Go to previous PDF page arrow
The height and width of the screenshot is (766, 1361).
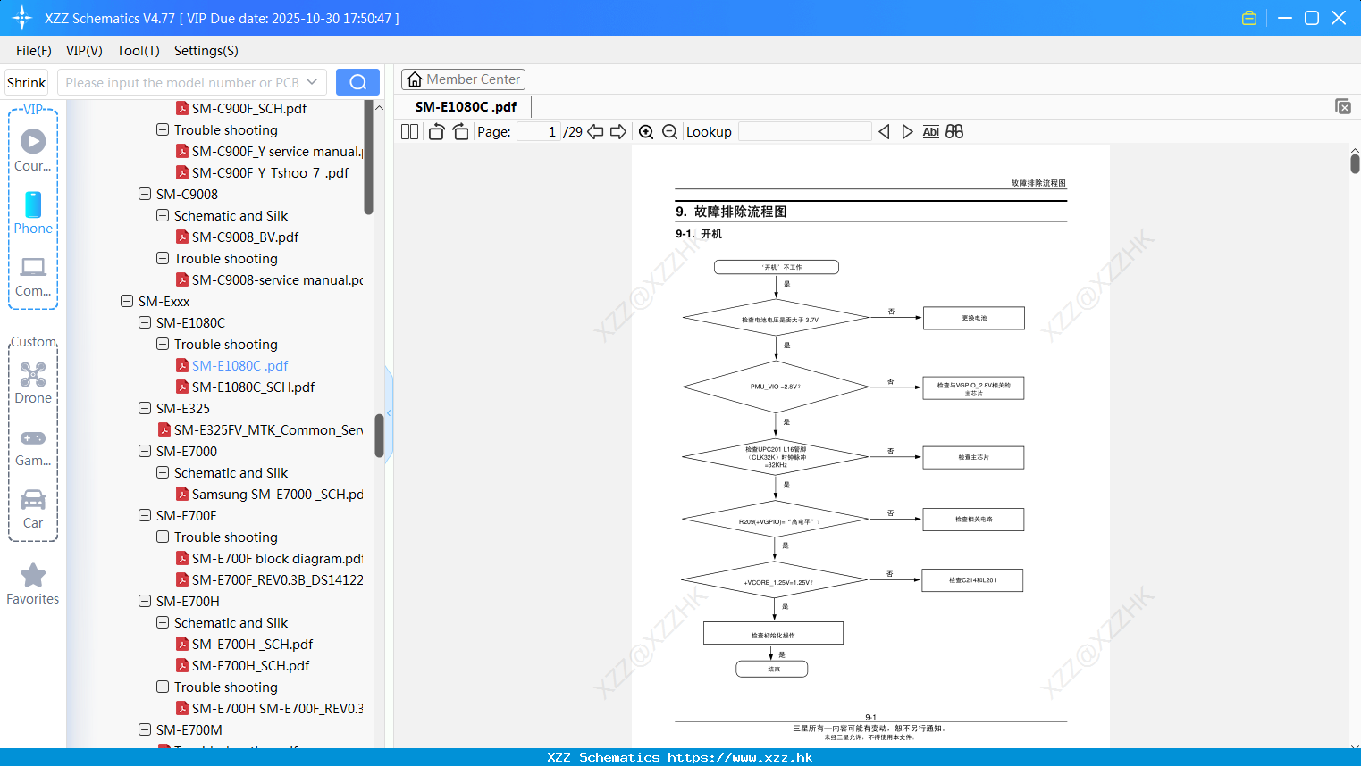tap(595, 131)
